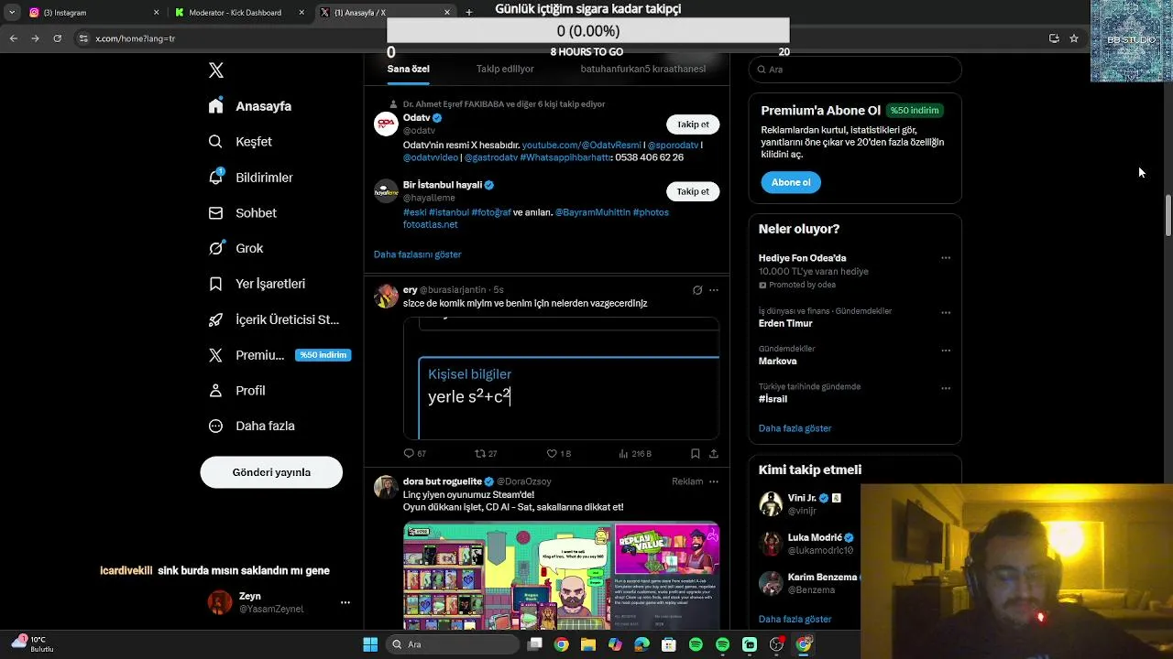
Task: Follow Bir İstanbul hayali with Takip et
Action: coord(693,191)
